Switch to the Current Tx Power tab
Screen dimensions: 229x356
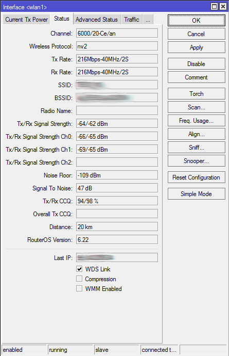(x=26, y=20)
